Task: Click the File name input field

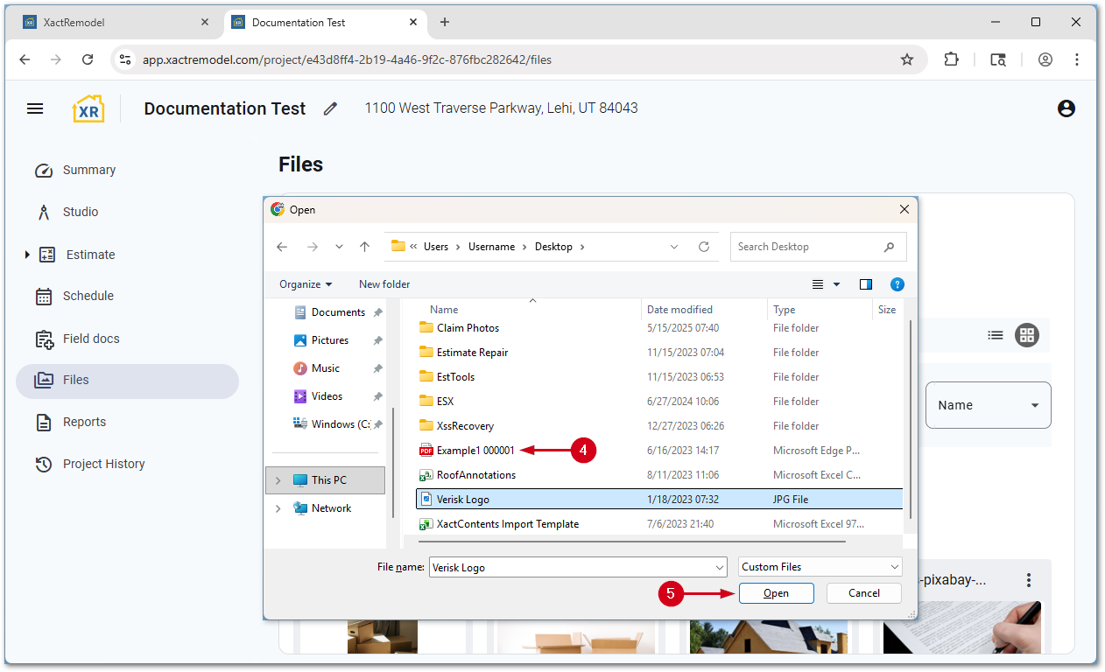Action: 576,567
